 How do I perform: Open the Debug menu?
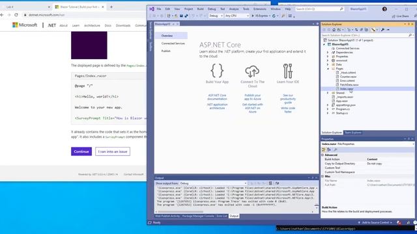point(212,9)
